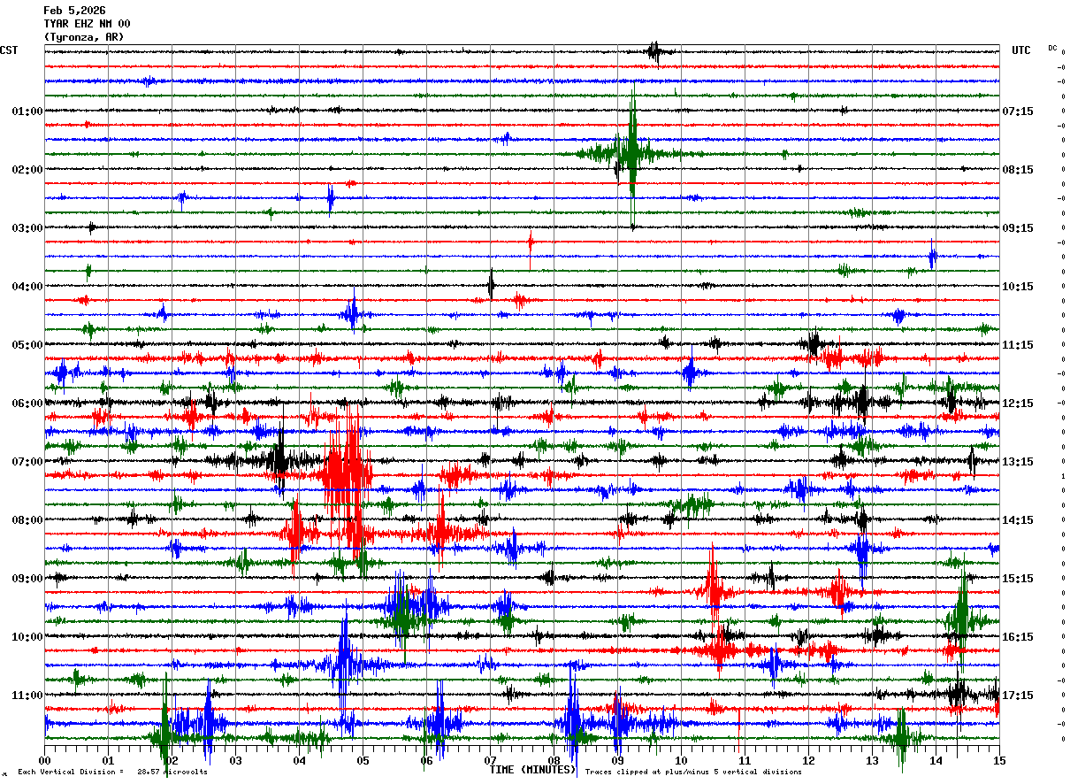
Task: Select the 09:00 CST time label
Action: click(27, 579)
